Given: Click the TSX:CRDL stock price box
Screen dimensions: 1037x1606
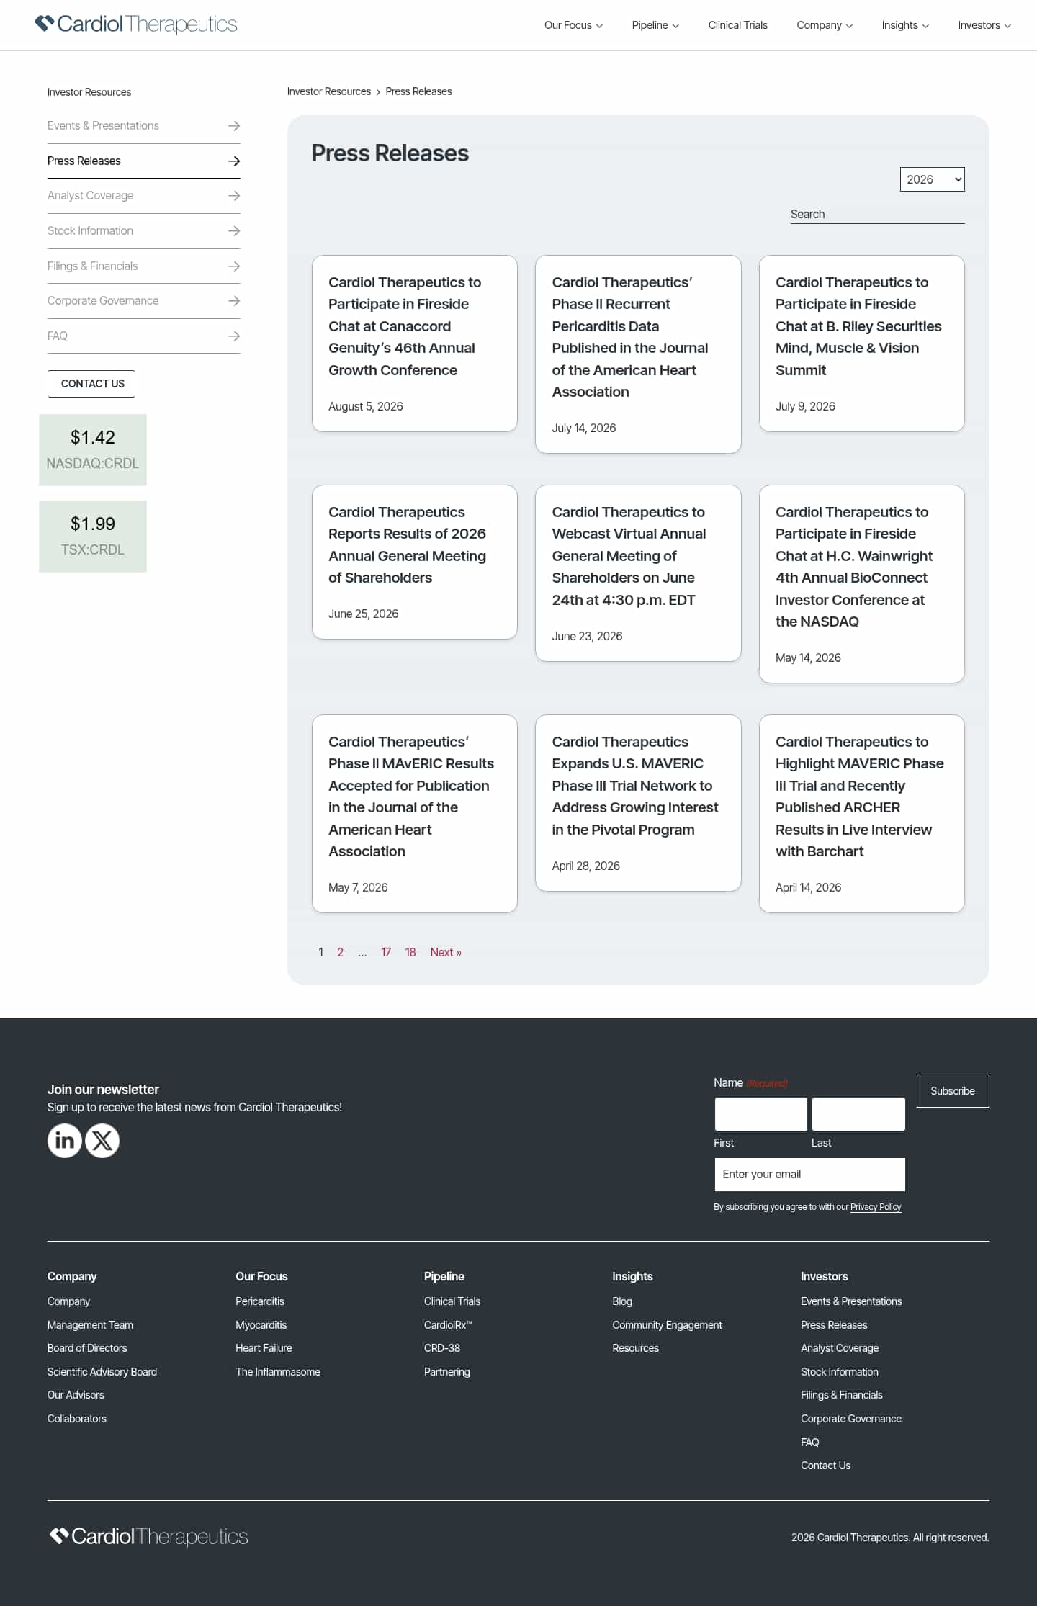Looking at the screenshot, I should pos(93,537).
